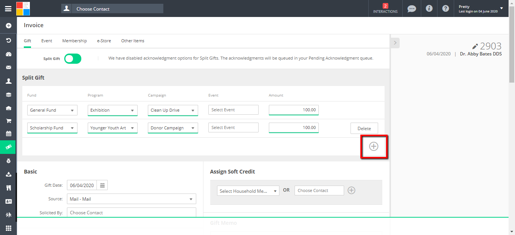Open the calendar sidebar icon
Viewport: 515px width, 235px height.
click(8, 134)
